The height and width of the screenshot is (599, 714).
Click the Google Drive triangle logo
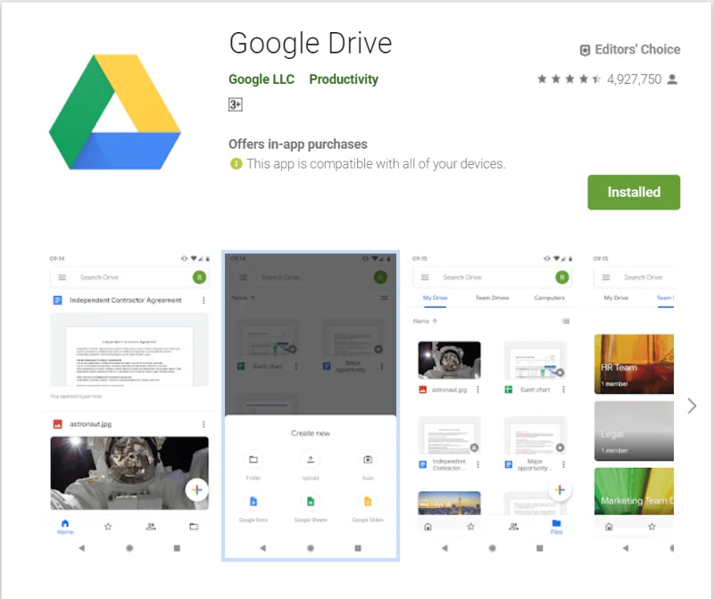115,112
